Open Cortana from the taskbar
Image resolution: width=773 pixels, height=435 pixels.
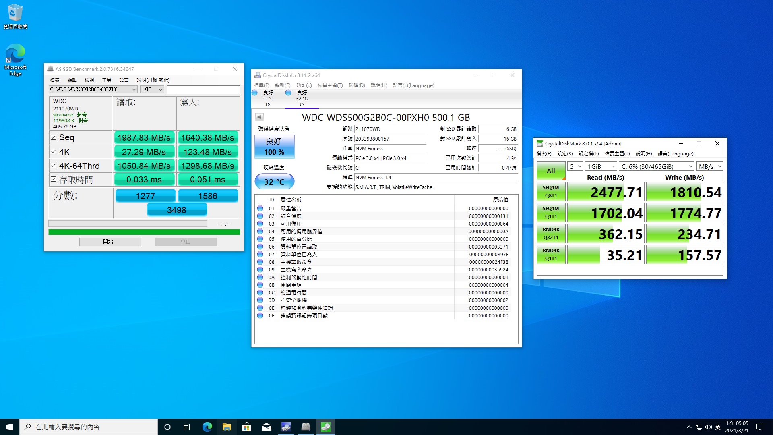tap(167, 427)
